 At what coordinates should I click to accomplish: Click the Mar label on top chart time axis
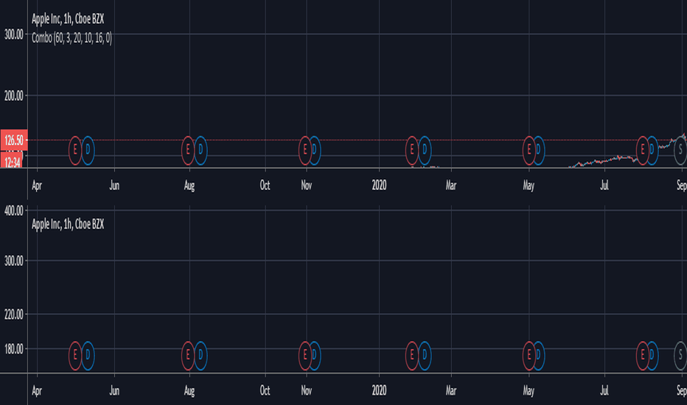(x=451, y=186)
